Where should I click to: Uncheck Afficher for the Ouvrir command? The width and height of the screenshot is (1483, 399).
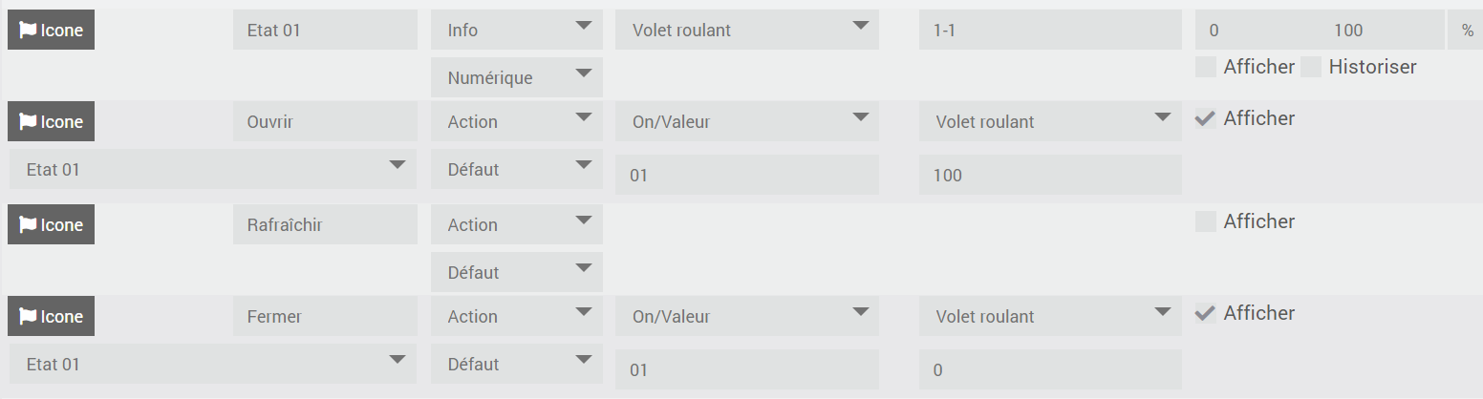click(1206, 119)
